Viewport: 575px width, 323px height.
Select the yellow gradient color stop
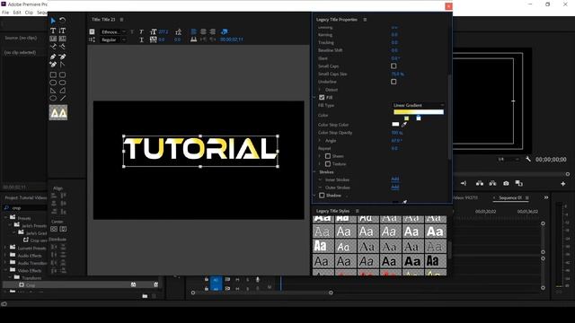(406, 118)
